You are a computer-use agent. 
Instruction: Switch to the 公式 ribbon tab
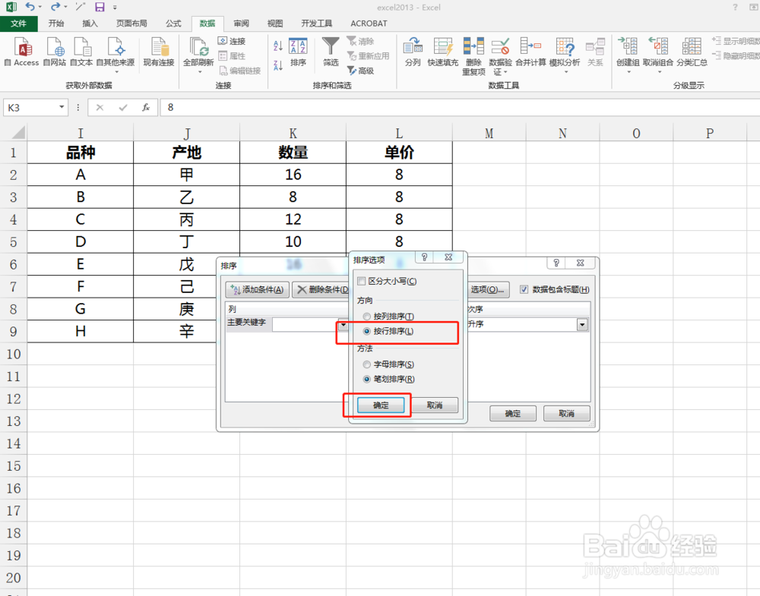173,24
